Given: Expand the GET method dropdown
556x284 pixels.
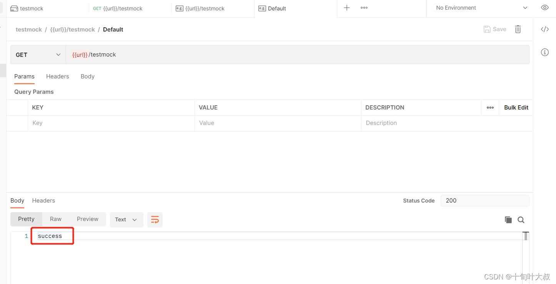Looking at the screenshot, I should click(38, 55).
